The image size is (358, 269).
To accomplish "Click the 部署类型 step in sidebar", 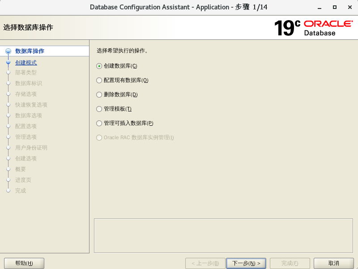I will (26, 73).
